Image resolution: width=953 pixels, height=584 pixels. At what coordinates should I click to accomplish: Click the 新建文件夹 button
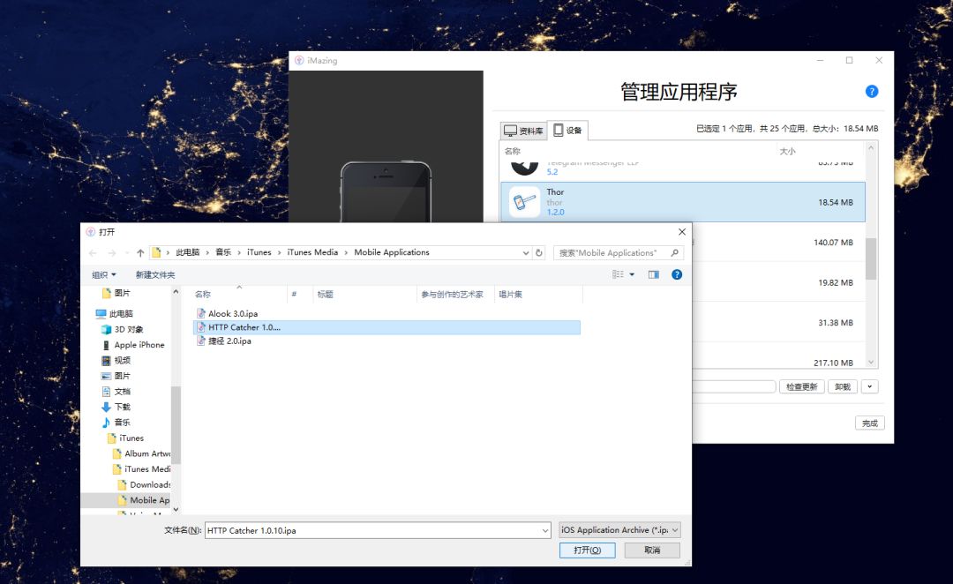[x=155, y=274]
